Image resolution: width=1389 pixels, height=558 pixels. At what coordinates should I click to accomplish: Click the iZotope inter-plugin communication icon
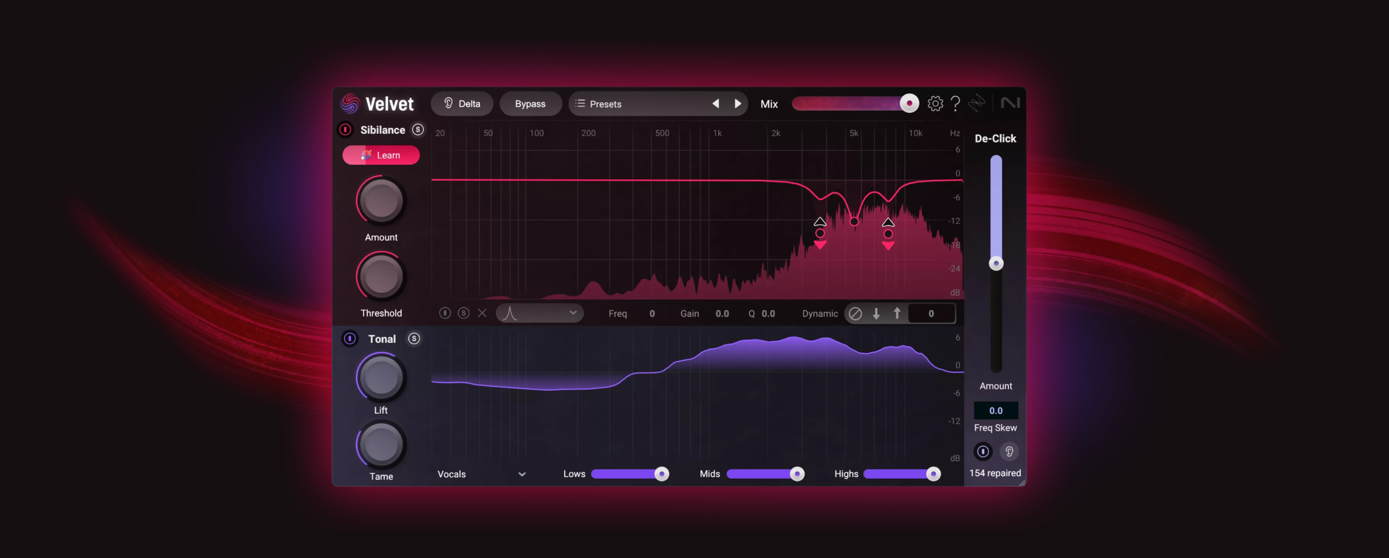tap(977, 103)
